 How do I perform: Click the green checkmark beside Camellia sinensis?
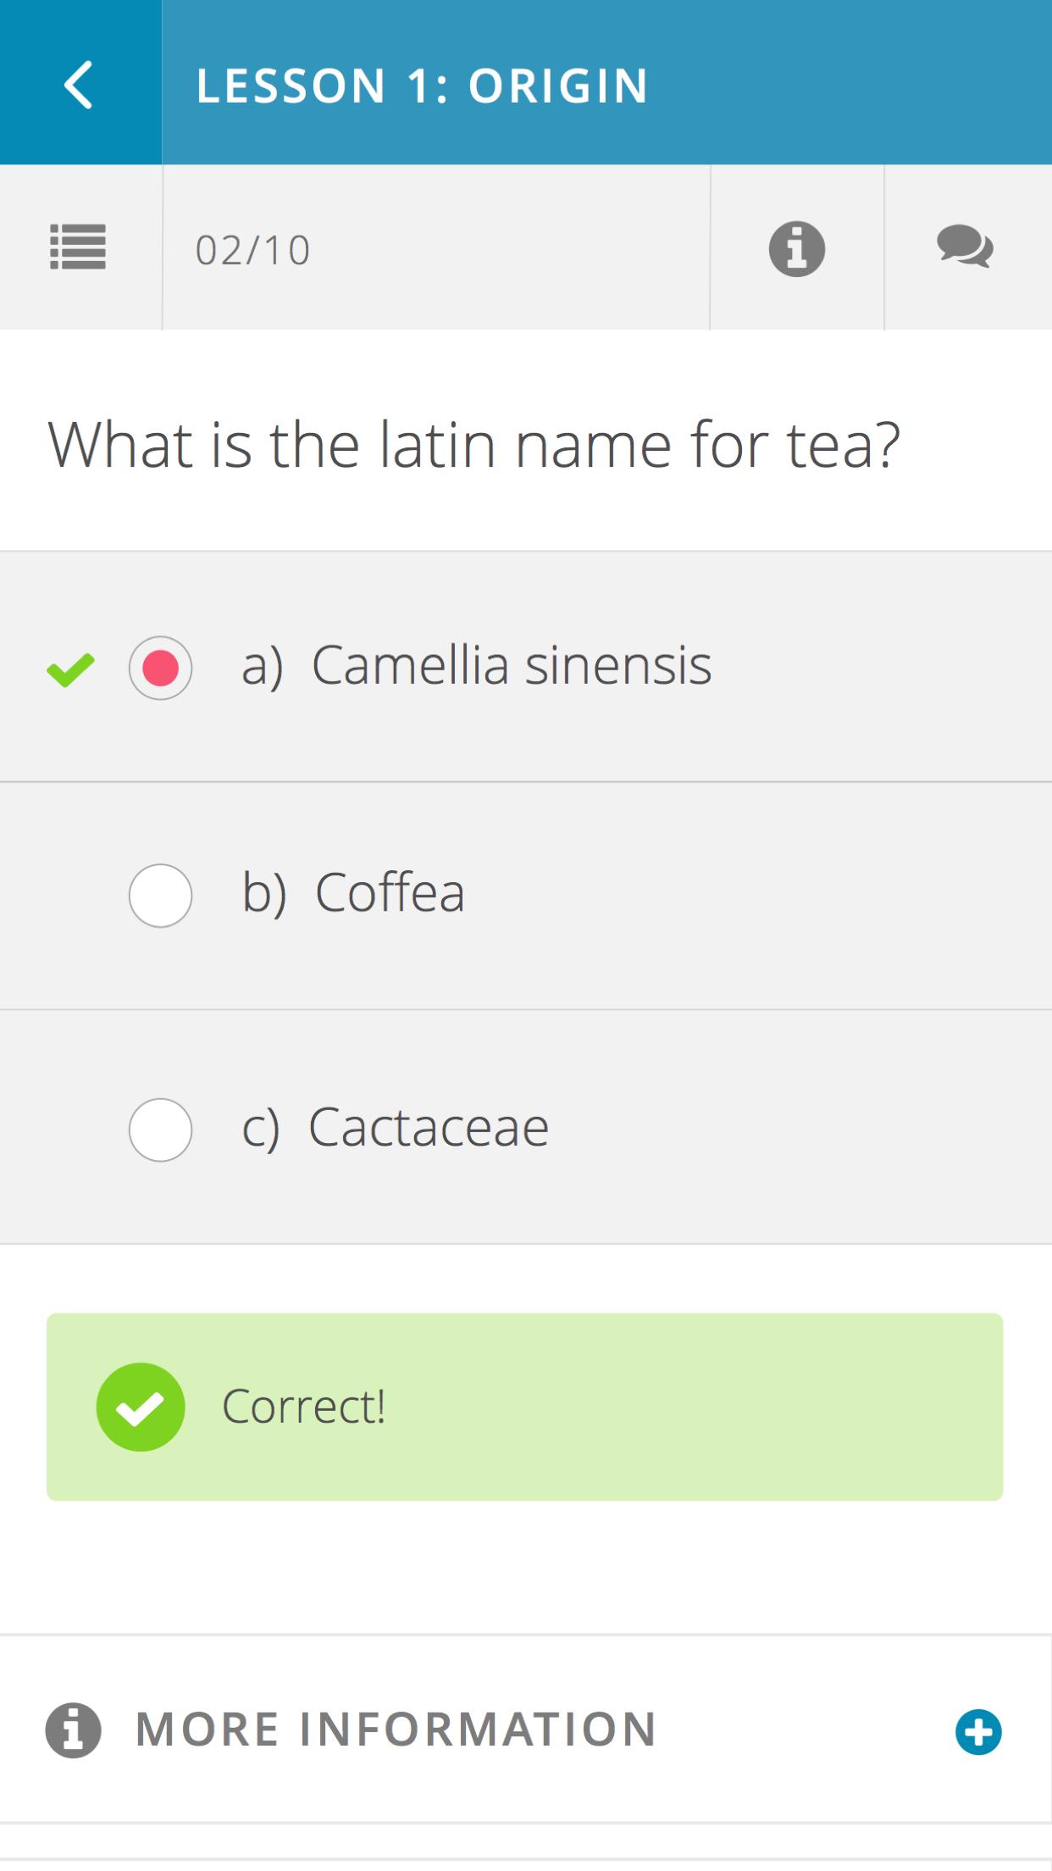coord(70,669)
